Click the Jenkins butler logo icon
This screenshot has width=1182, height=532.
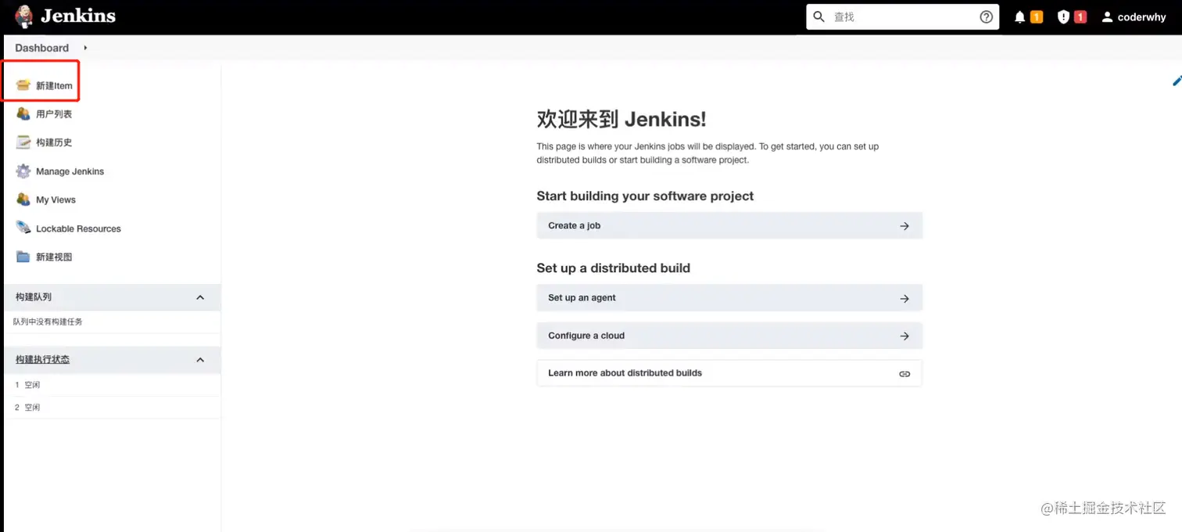pyautogui.click(x=23, y=16)
